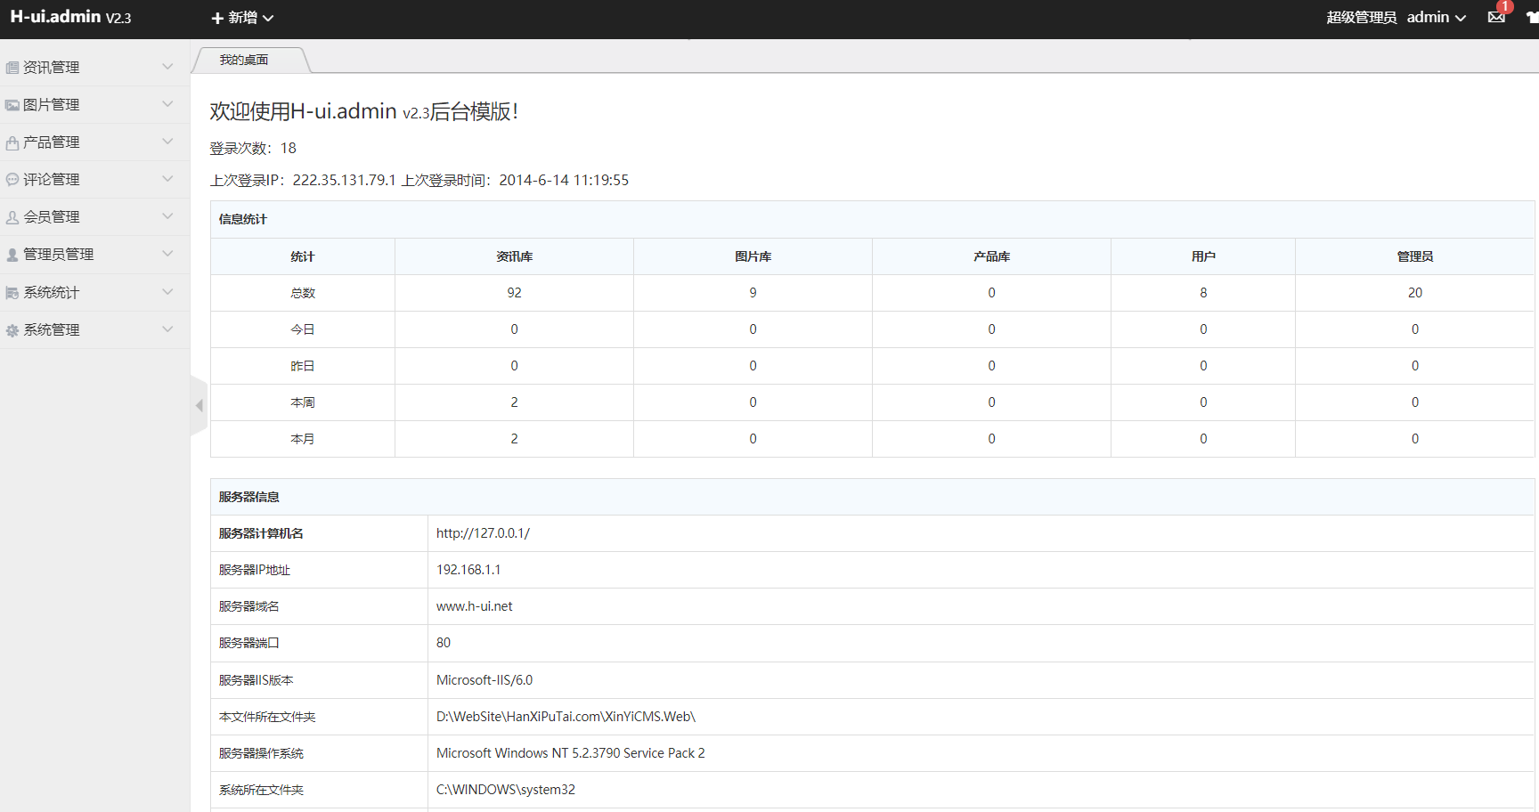Open the 新增 dropdown menu
This screenshot has height=812, width=1539.
pos(242,18)
